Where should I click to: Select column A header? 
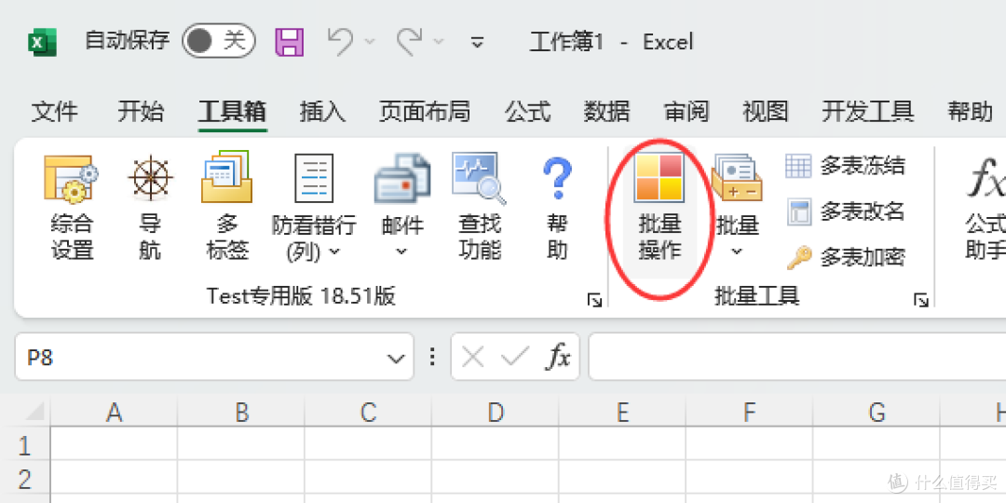point(115,412)
